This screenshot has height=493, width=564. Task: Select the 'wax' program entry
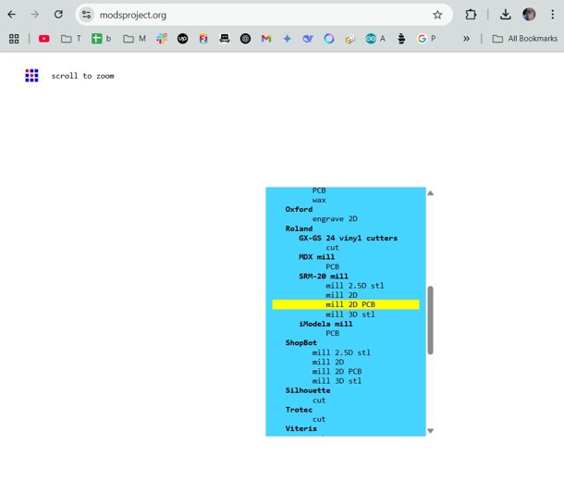(319, 200)
